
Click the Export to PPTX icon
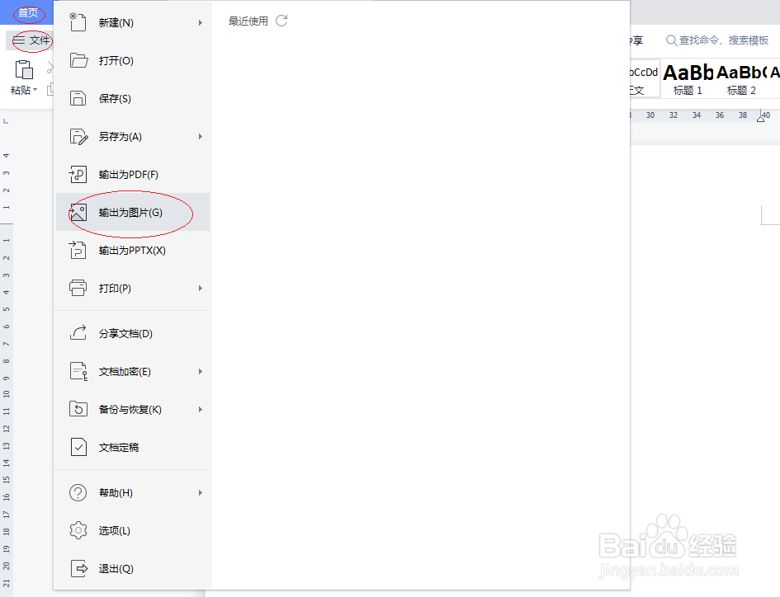[x=78, y=250]
